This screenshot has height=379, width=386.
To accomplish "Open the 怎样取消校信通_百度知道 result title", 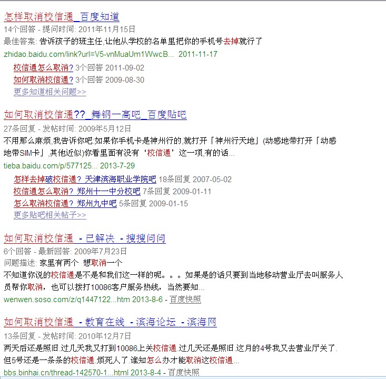I will pyautogui.click(x=62, y=17).
